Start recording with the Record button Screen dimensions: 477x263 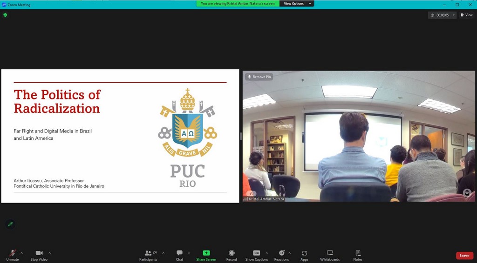pos(232,255)
